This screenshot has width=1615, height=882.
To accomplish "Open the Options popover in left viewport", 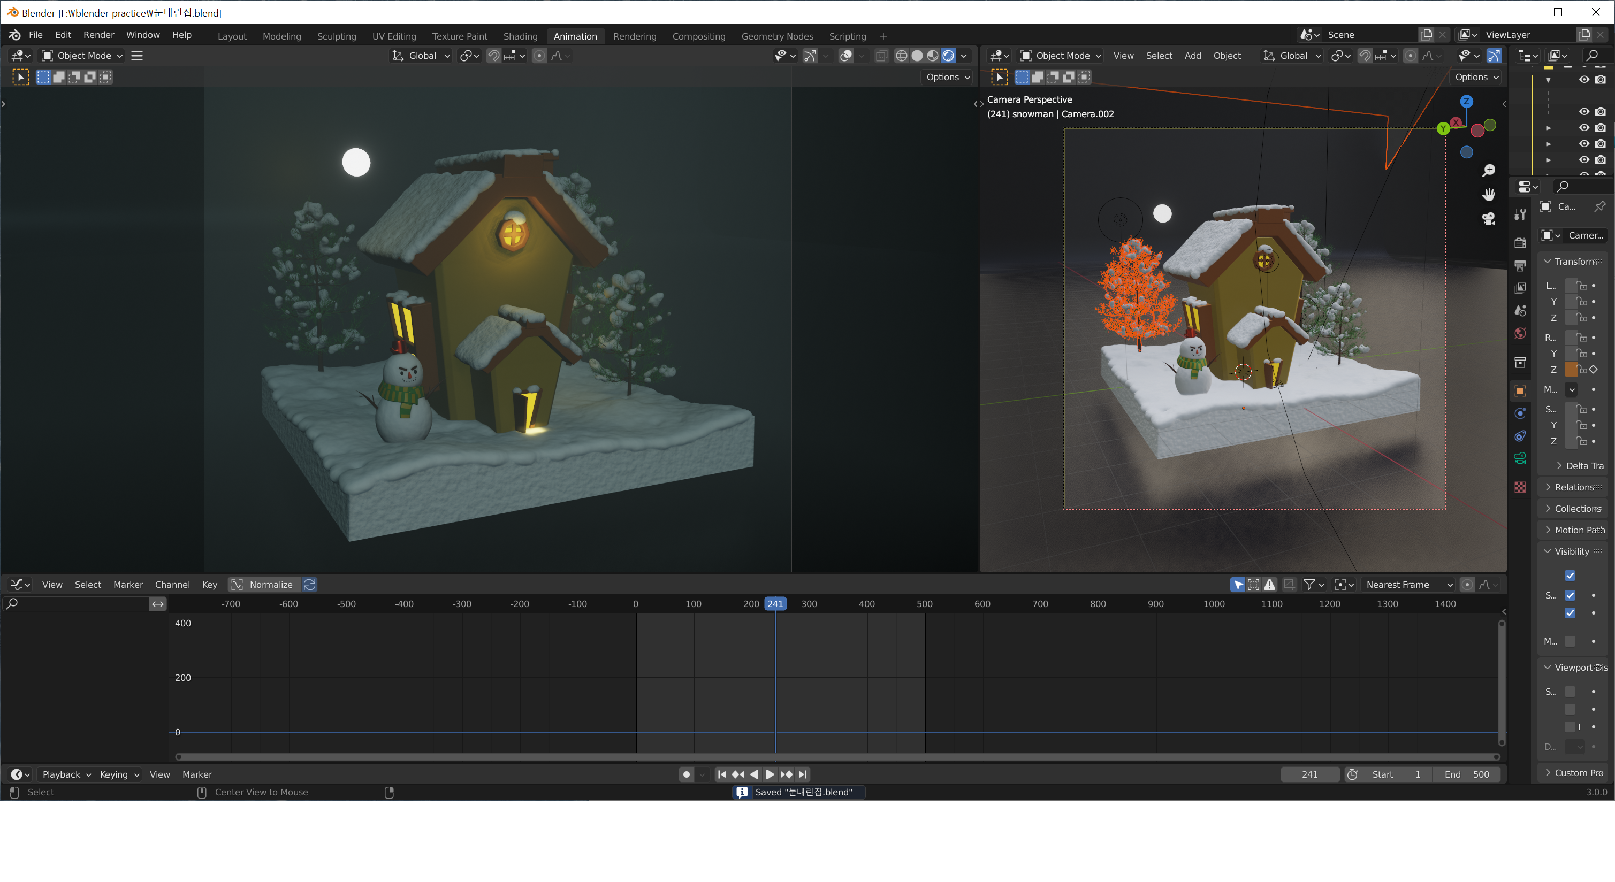I will 947,77.
